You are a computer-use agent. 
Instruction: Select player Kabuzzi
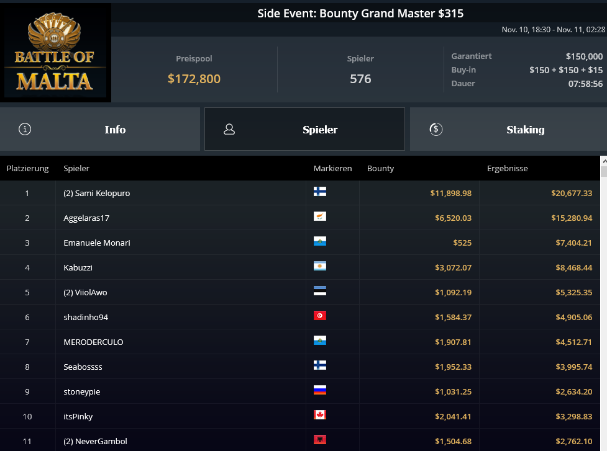(78, 267)
